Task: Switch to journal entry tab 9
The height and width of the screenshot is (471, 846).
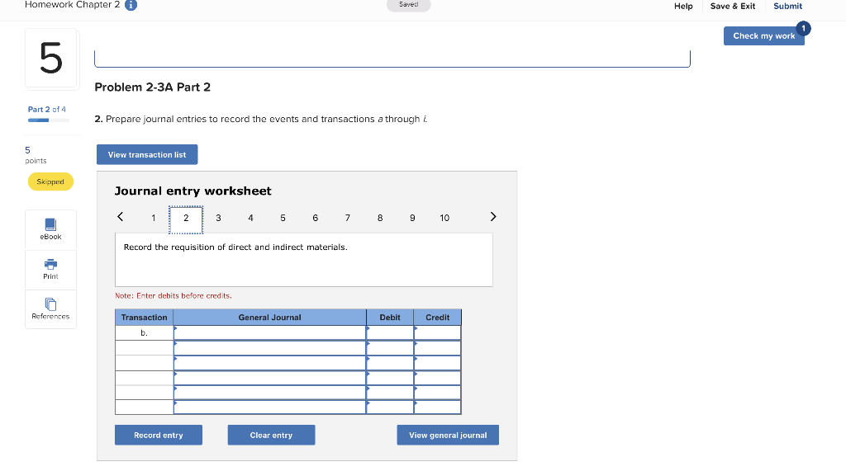Action: (x=412, y=218)
